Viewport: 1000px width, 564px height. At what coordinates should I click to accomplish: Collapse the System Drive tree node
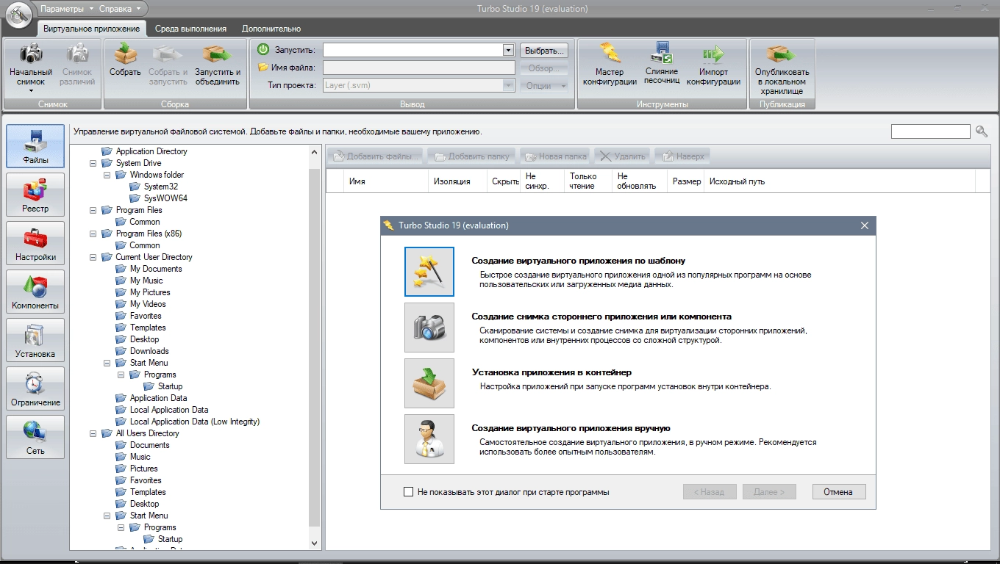pyautogui.click(x=93, y=163)
